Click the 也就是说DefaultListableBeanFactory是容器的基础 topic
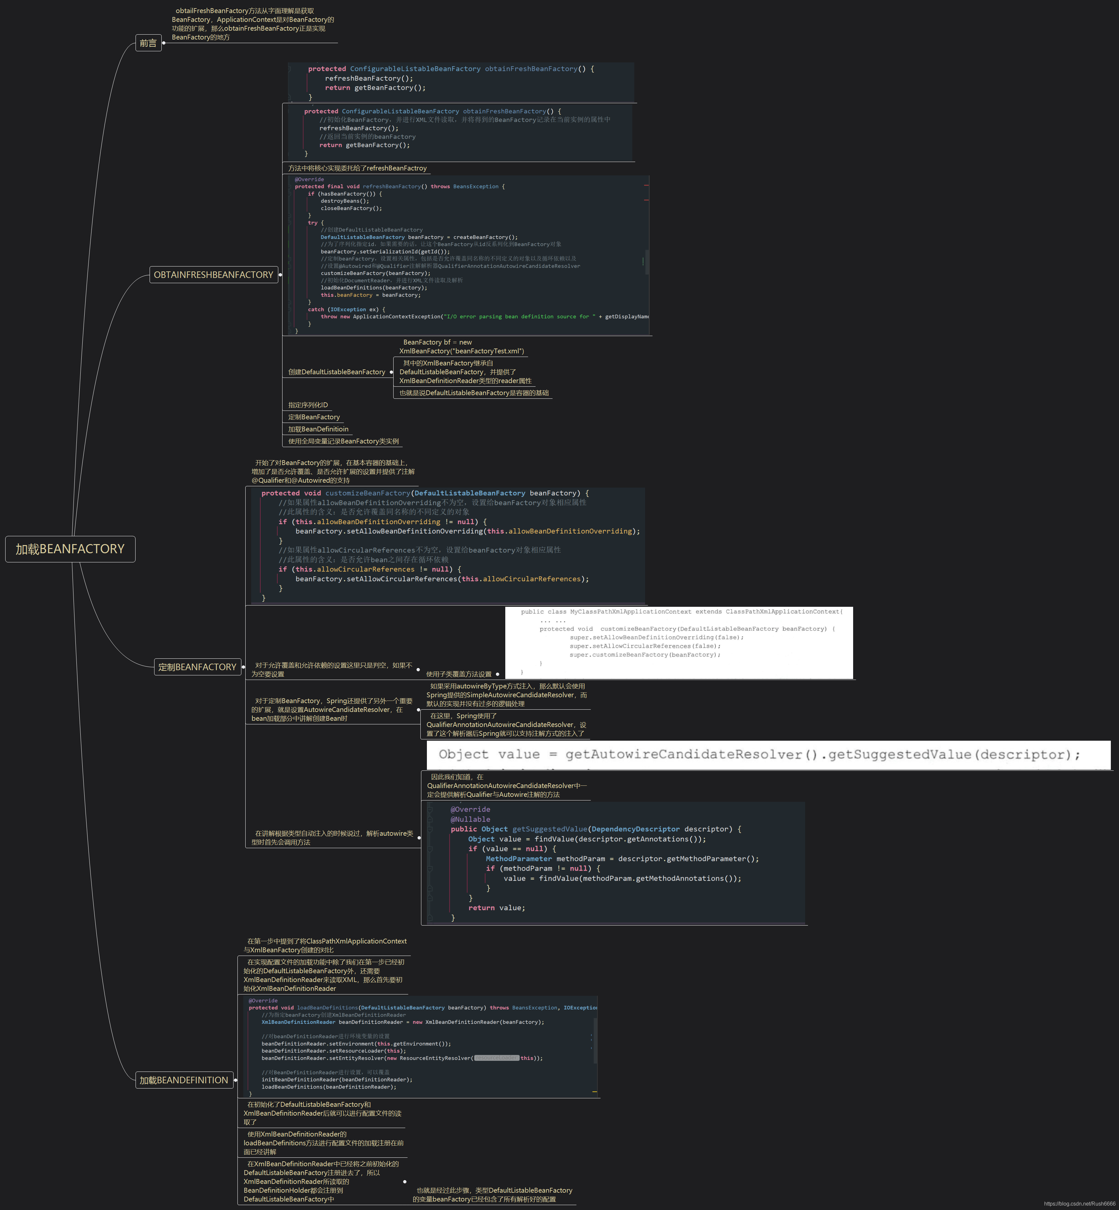The width and height of the screenshot is (1119, 1210). pyautogui.click(x=474, y=393)
